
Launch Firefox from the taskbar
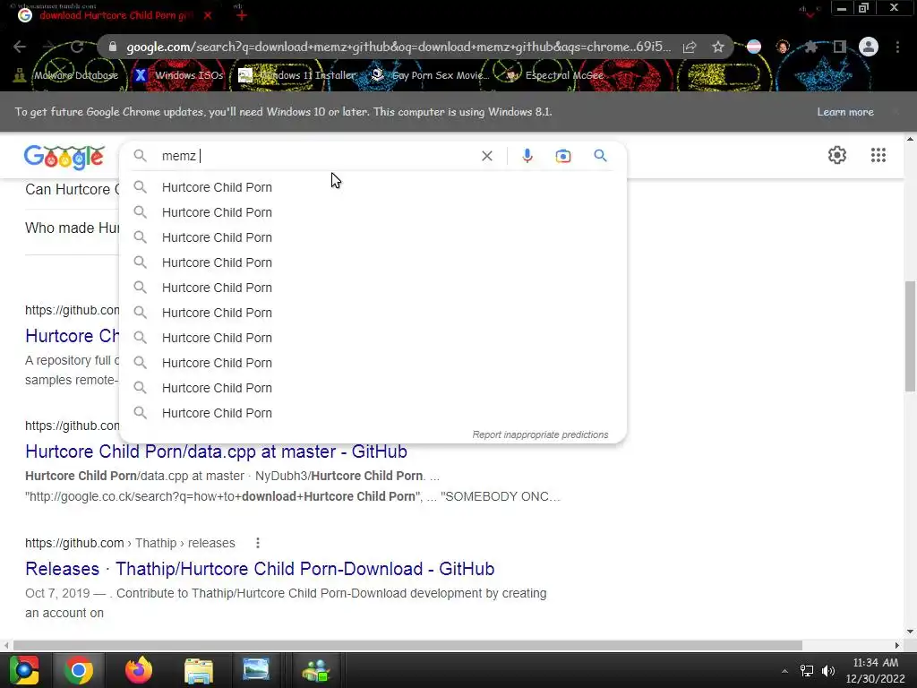pos(139,670)
